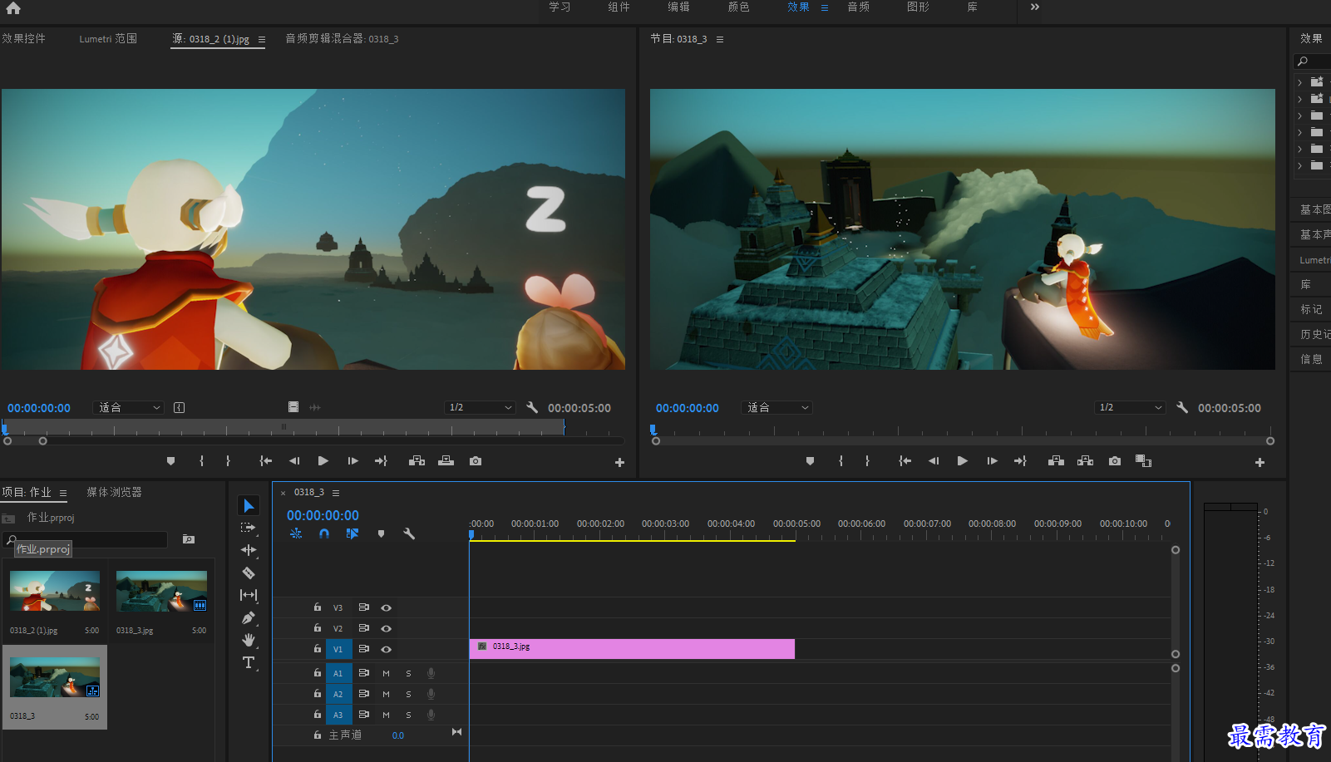1331x762 pixels.
Task: Open program monitor zoom level dropdown
Action: click(x=777, y=407)
